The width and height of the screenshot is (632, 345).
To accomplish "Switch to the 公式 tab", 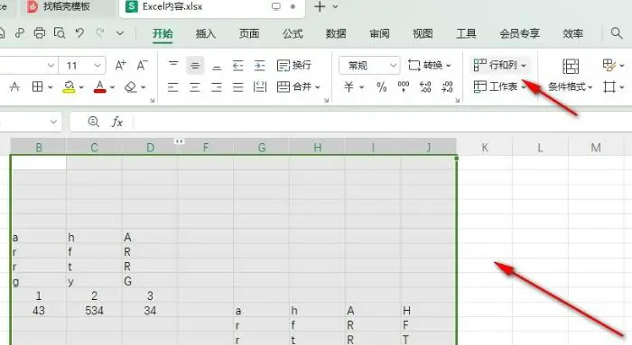I will 293,33.
